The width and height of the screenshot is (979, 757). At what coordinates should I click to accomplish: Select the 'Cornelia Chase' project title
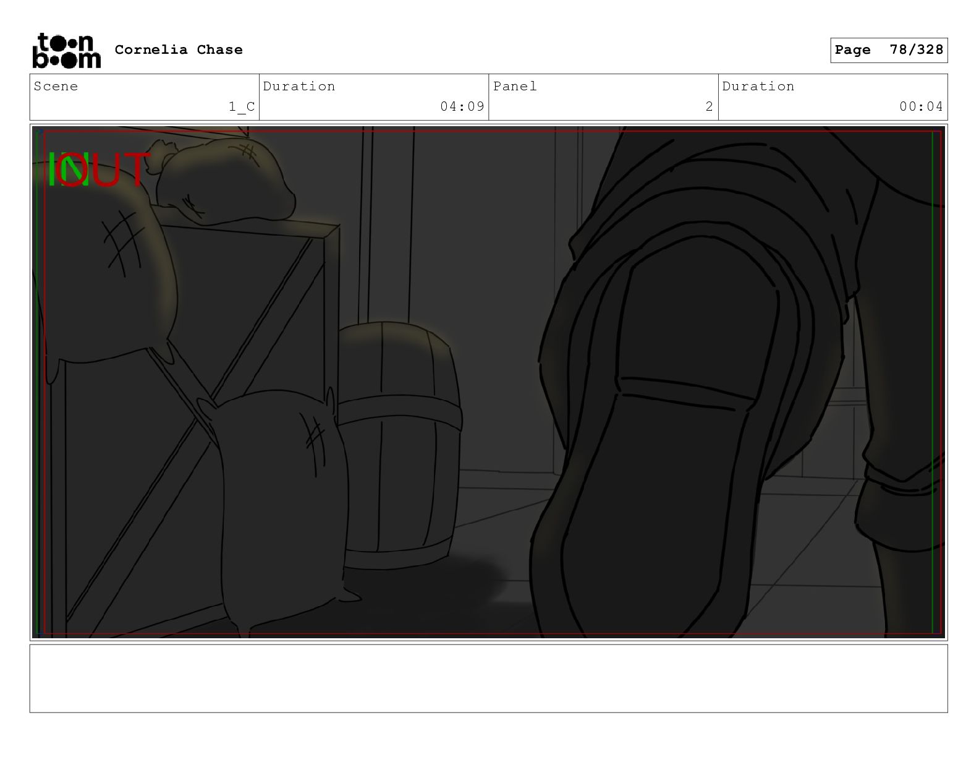179,49
